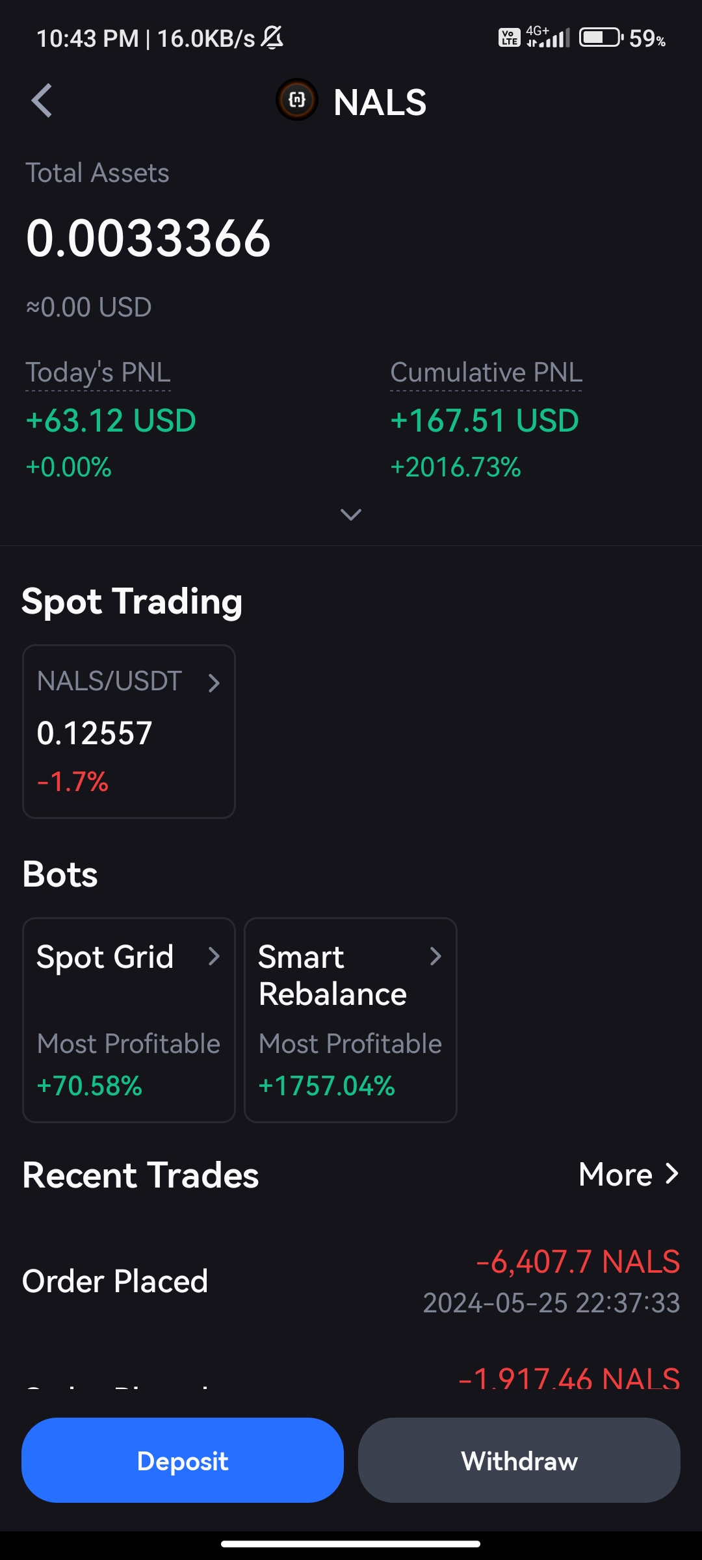Tap Cumulative PNL label for info
702x1560 pixels.
tap(486, 372)
